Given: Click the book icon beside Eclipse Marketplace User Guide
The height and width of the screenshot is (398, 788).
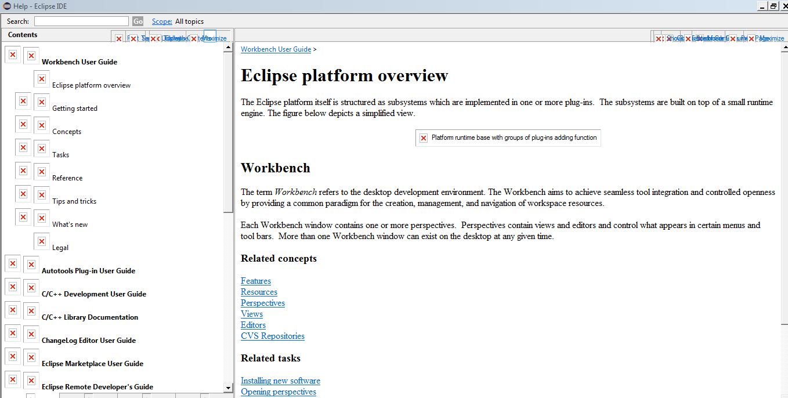Looking at the screenshot, I should (31, 357).
